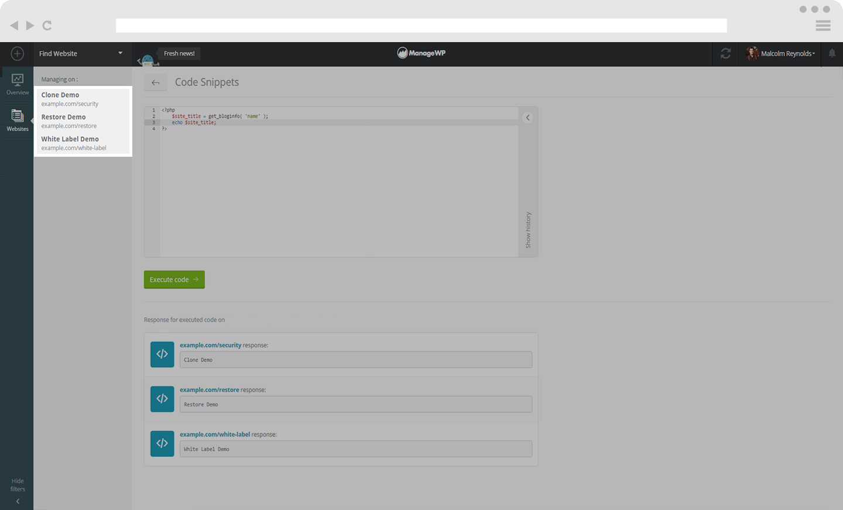
Task: Expand the Show history panel chevron
Action: click(527, 118)
